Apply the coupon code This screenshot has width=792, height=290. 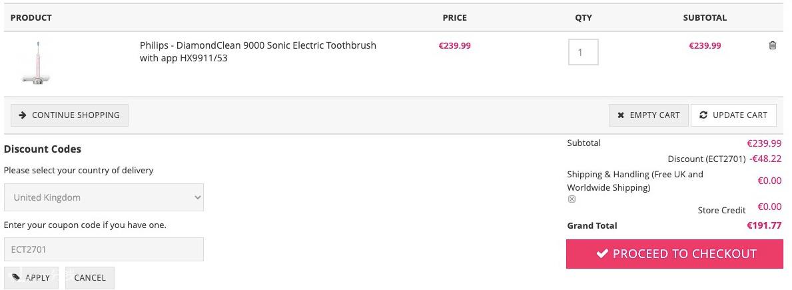click(x=31, y=278)
